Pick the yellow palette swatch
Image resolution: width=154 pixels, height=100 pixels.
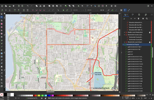39,96
